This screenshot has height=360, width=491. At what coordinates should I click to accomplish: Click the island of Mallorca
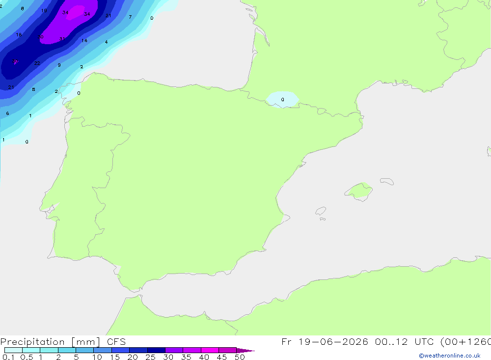(x=359, y=191)
